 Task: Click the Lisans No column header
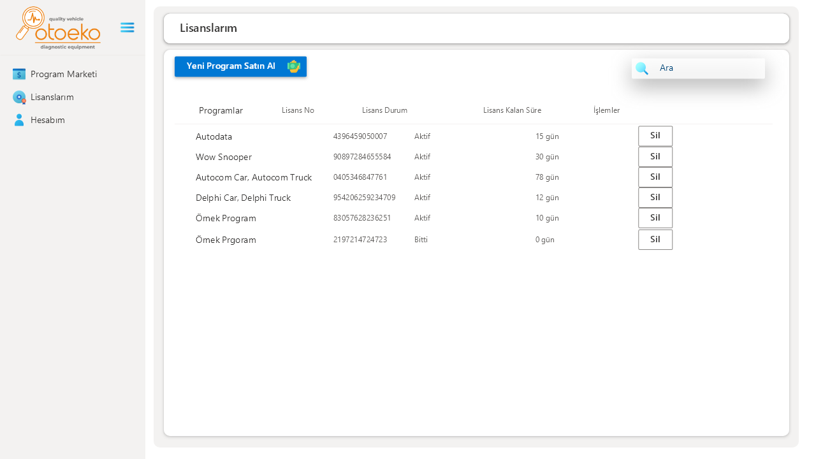click(298, 110)
